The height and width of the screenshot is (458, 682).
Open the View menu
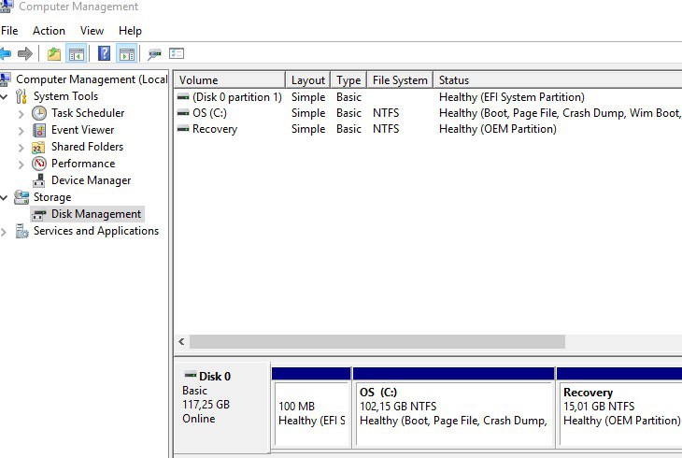click(x=92, y=31)
